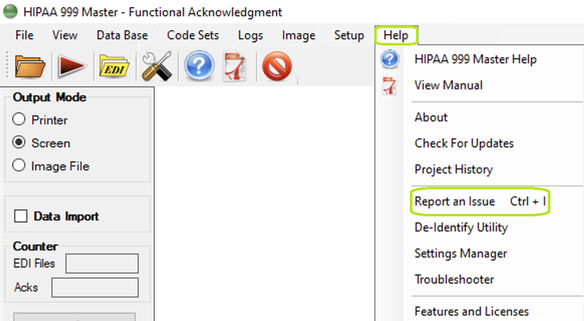Click the red stop/cancel toolbar icon
Viewport: 584px width, 321px height.
[x=277, y=66]
